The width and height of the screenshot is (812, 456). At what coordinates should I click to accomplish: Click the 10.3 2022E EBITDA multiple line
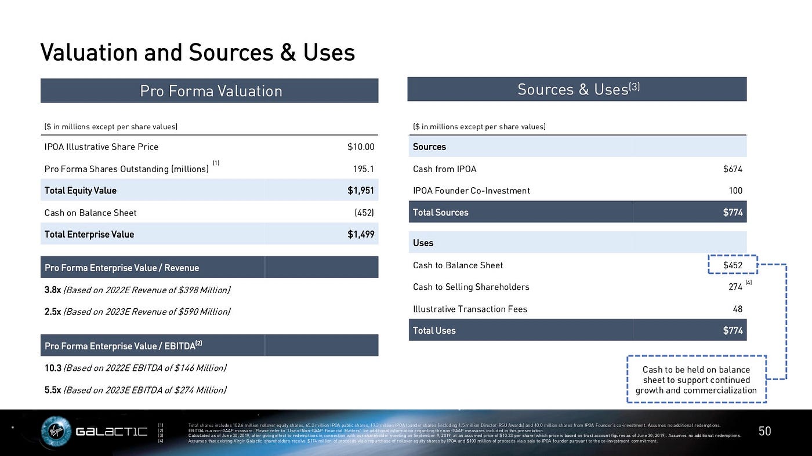click(136, 368)
